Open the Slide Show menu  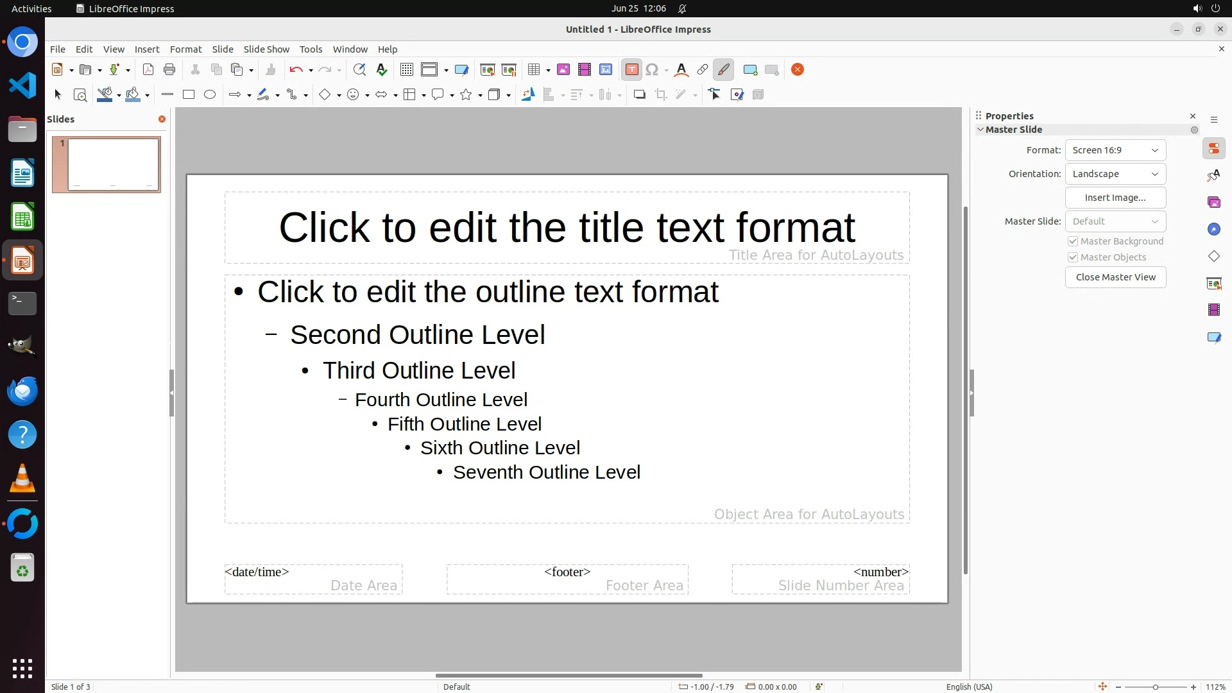tap(266, 49)
